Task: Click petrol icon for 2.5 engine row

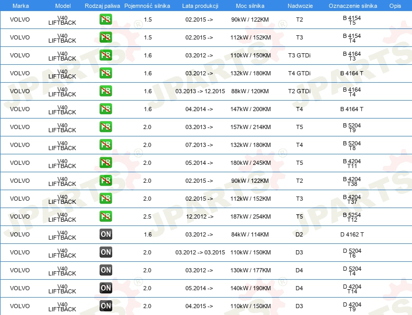Action: 105,216
